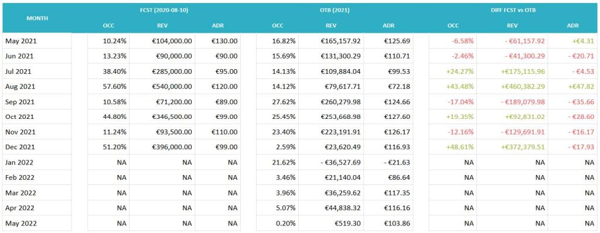The image size is (600, 233).
Task: Select the +€460,382.29 revenue difference cell
Action: [513, 87]
